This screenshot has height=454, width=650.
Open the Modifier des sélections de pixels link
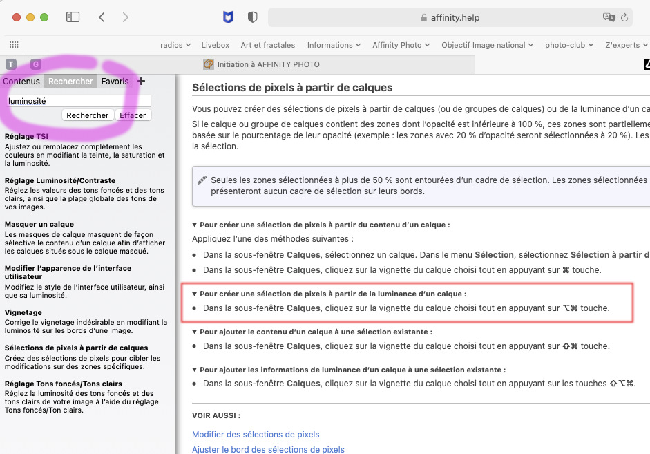coord(256,434)
